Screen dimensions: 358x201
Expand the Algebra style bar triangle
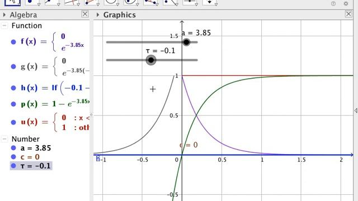[4, 15]
